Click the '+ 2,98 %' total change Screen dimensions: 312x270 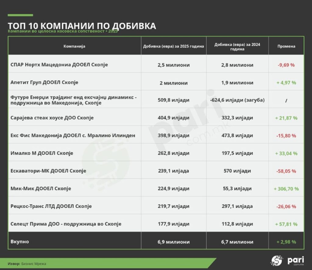click(286, 242)
